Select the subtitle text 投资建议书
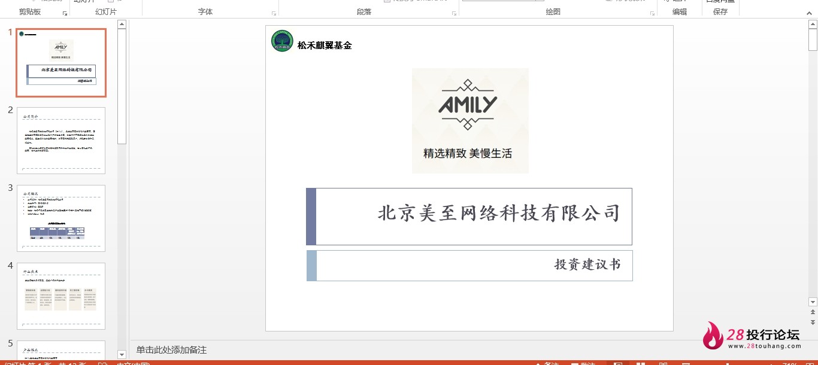This screenshot has width=818, height=365. pos(587,264)
